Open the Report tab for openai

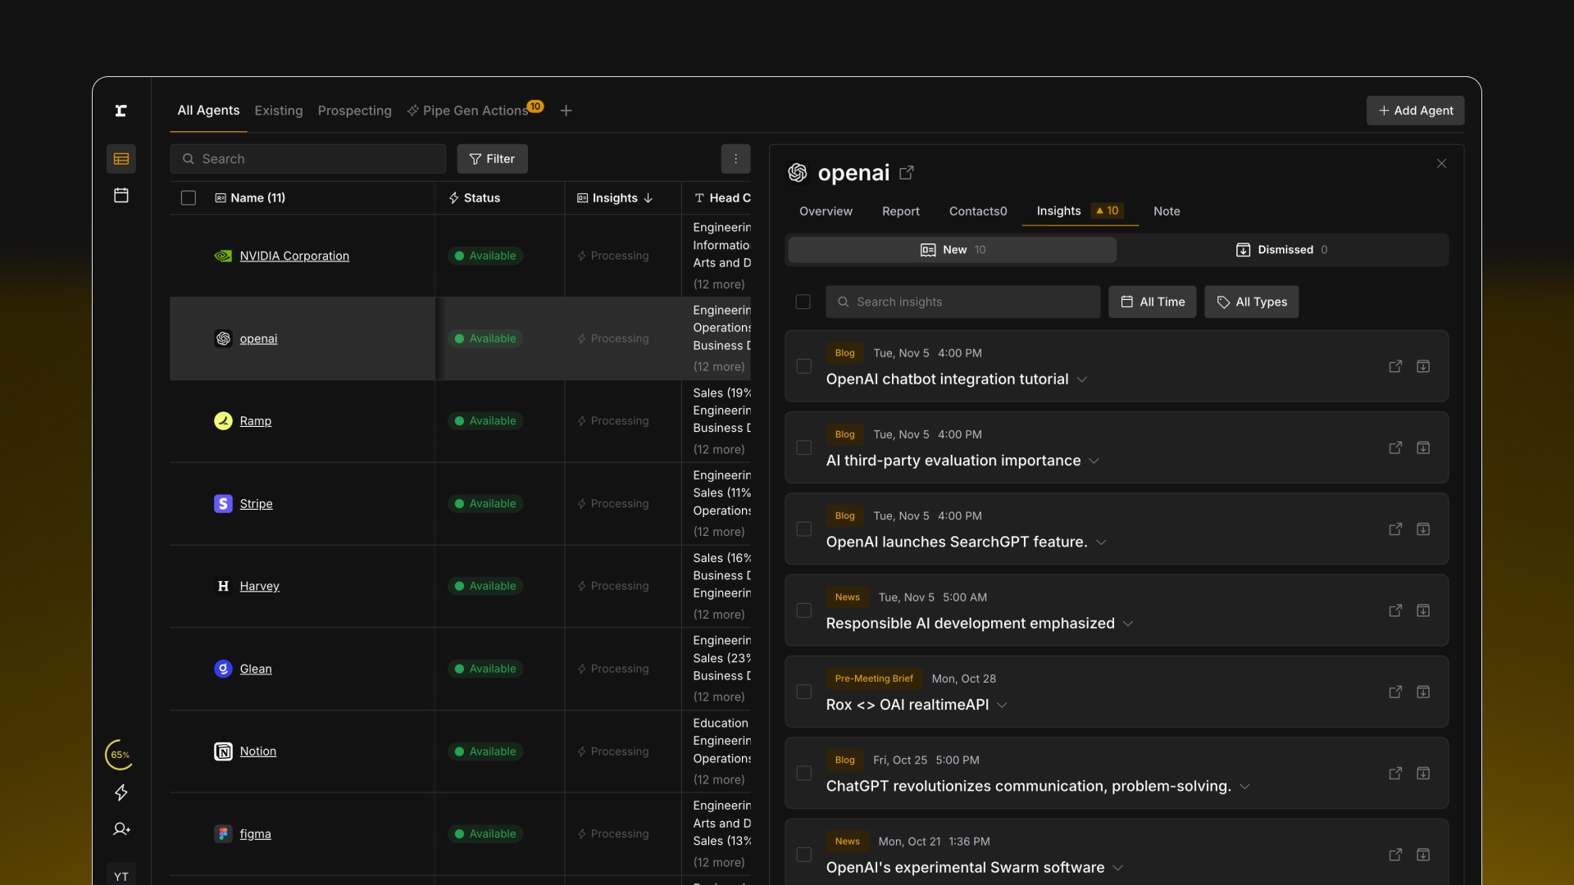[x=901, y=211]
